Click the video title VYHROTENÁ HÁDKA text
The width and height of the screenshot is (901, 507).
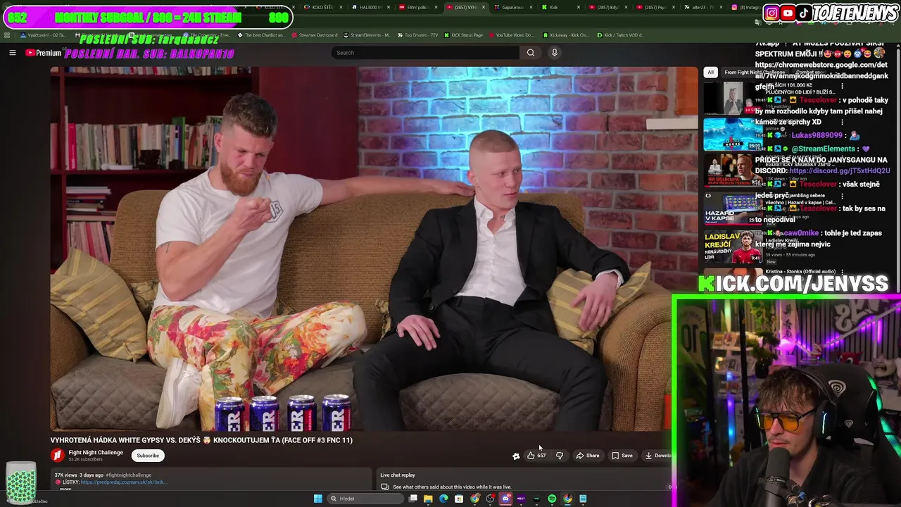(x=201, y=440)
